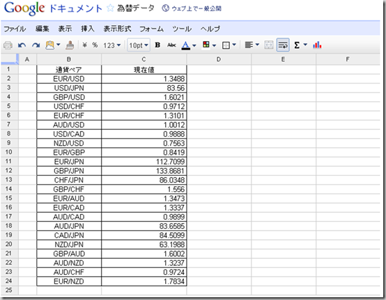Viewport: 386px width, 300px height.
Task: Select column B header
Action: click(x=69, y=59)
